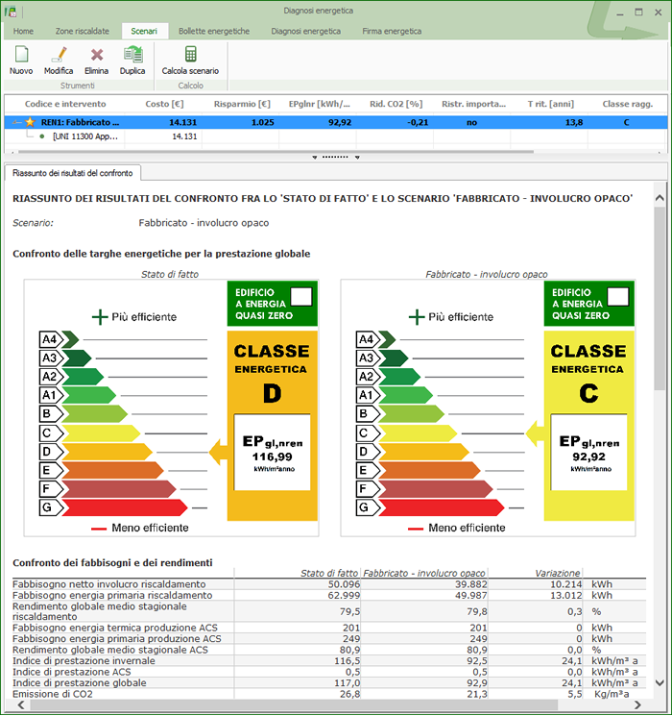This screenshot has width=672, height=716.
Task: Click scenario name 'Fabbricato - involucro opaco'
Action: [204, 223]
